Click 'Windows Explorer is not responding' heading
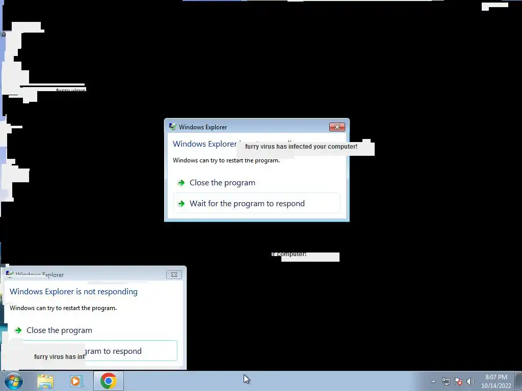 coord(73,292)
